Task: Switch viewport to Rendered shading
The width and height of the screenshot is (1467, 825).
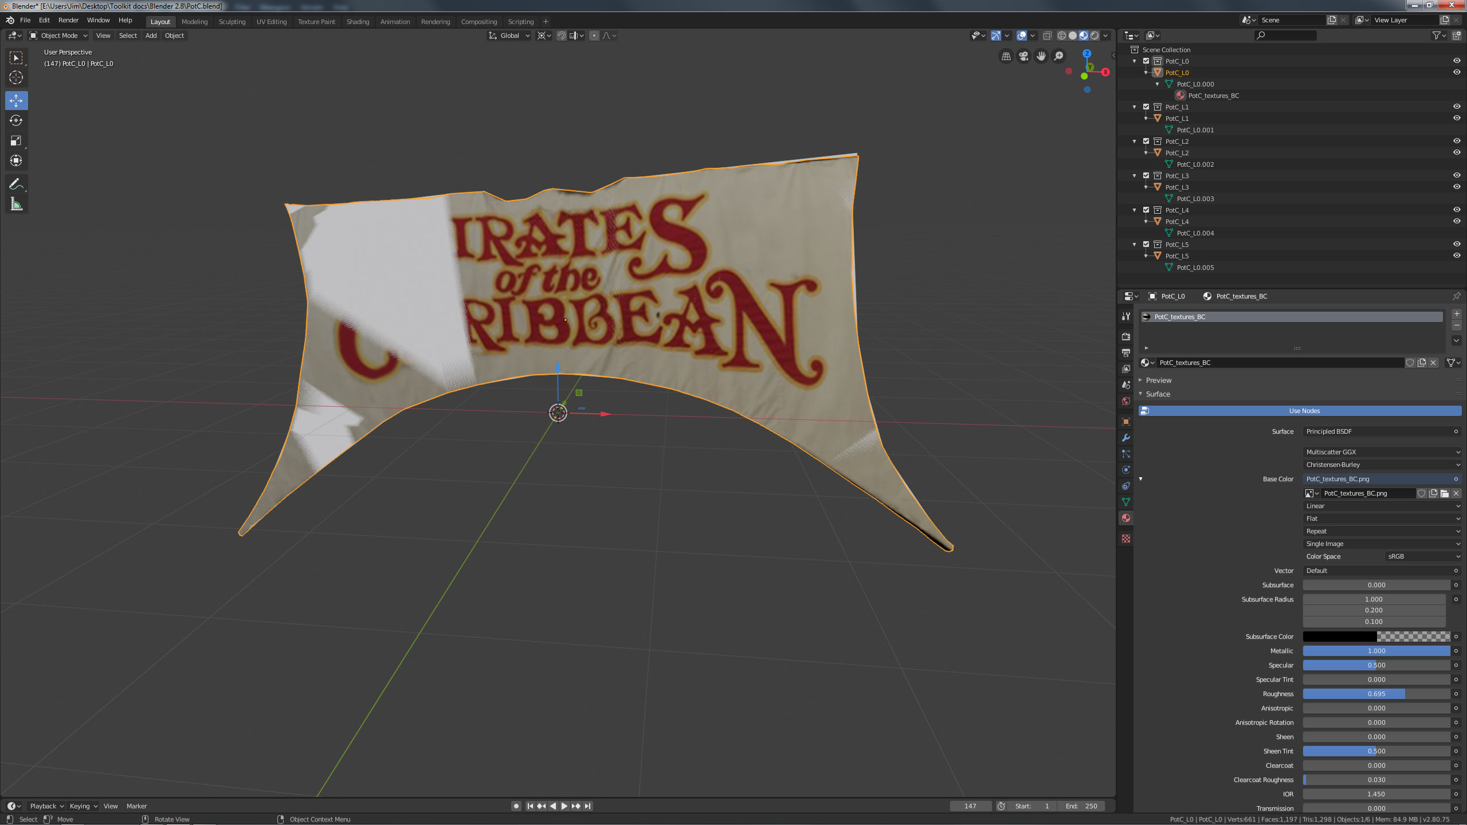Action: coord(1095,36)
